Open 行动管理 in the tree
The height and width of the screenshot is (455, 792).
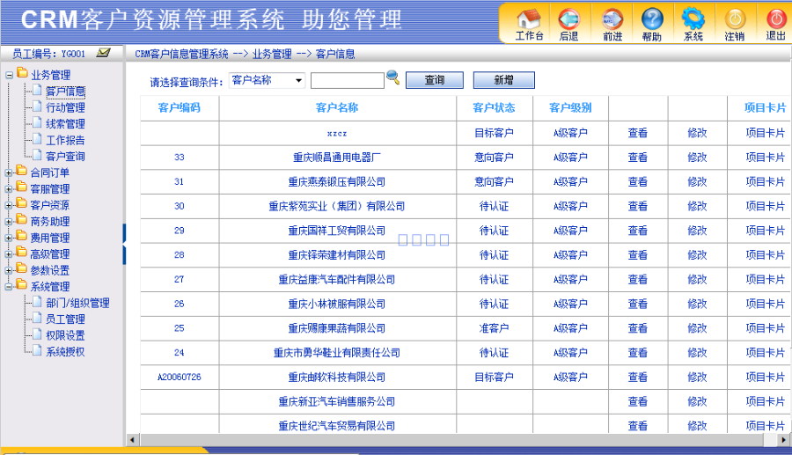tap(65, 107)
